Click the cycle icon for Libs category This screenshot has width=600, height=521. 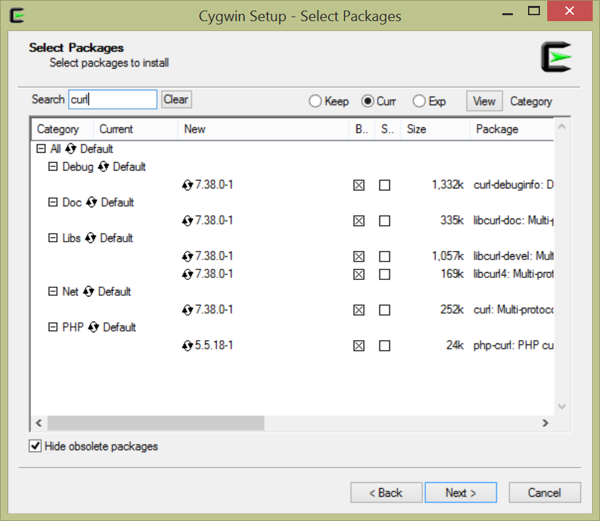[90, 238]
